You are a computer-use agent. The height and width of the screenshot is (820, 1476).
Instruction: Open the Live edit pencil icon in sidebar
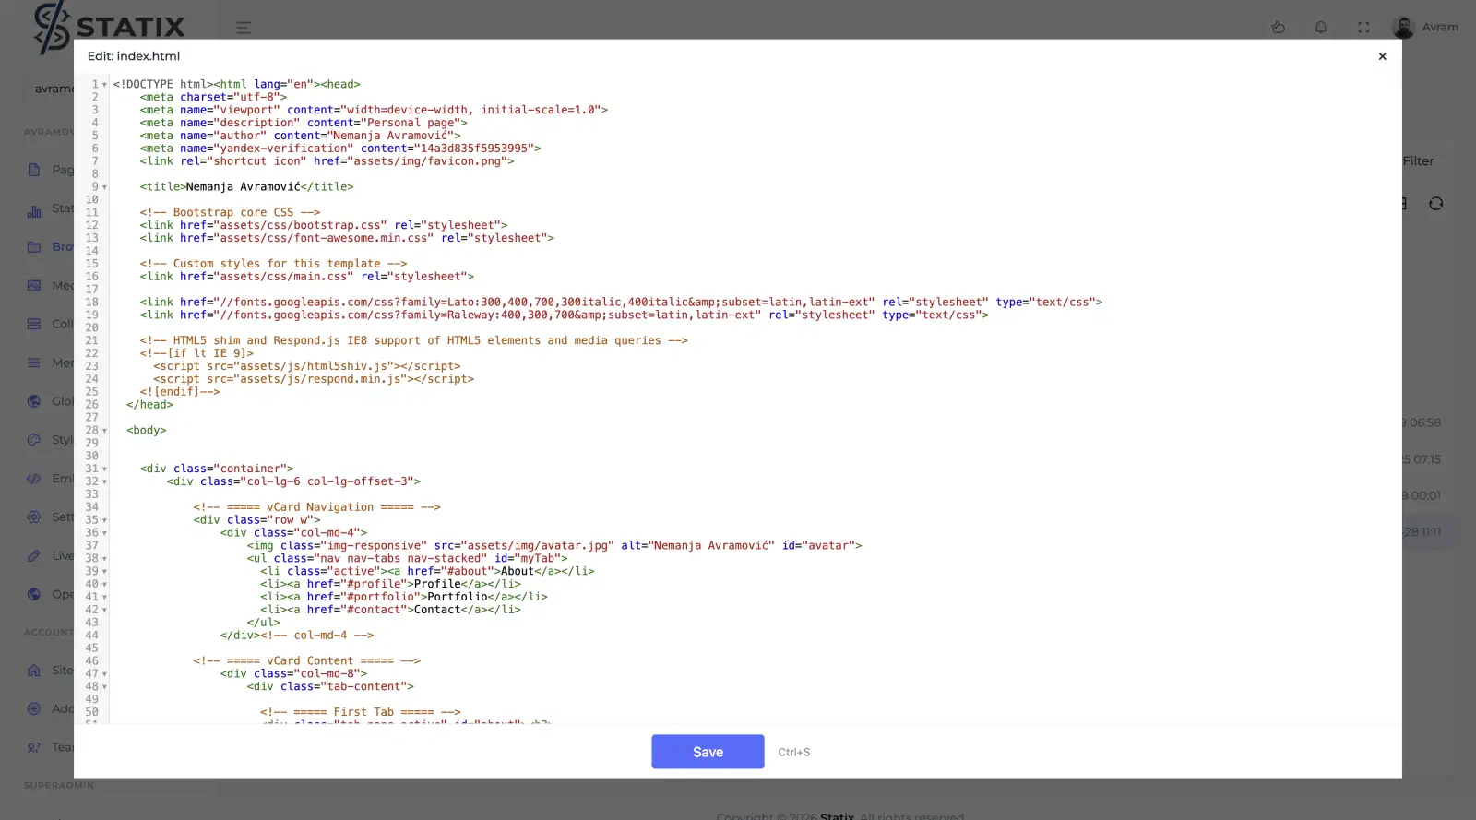[34, 556]
